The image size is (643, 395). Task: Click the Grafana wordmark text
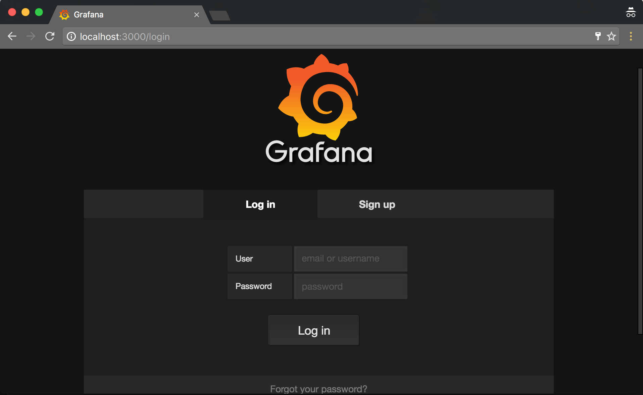tap(319, 152)
